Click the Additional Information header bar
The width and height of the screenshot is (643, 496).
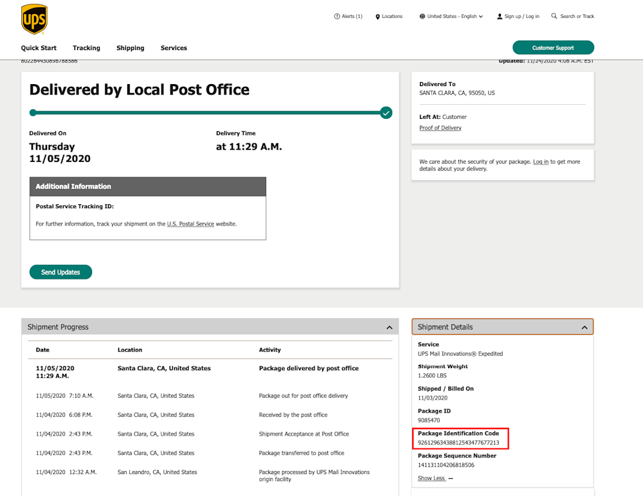point(148,186)
